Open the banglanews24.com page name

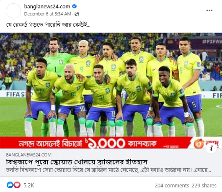point(47,7)
